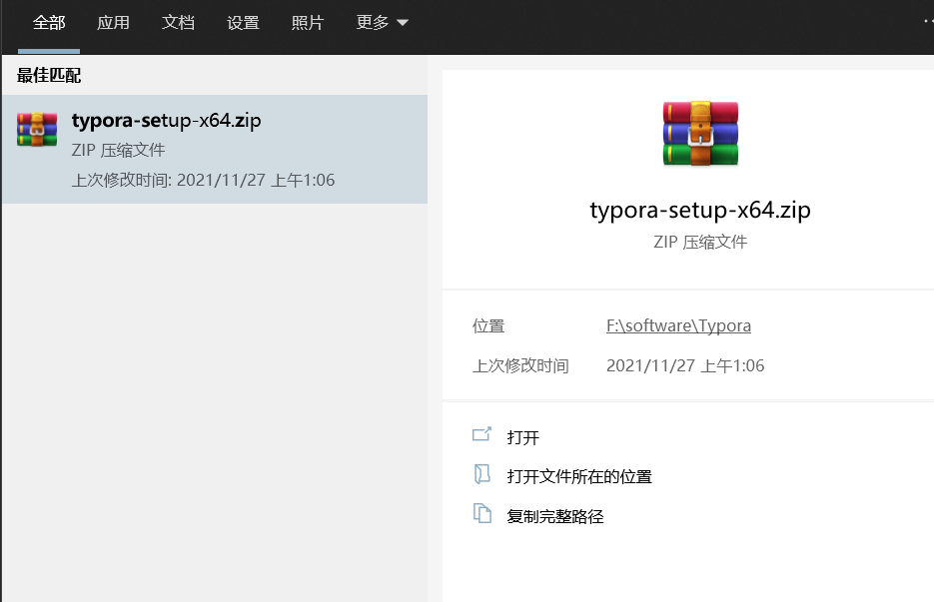934x602 pixels.
Task: Click the large WinRAR icon in the preview pane
Action: [700, 134]
